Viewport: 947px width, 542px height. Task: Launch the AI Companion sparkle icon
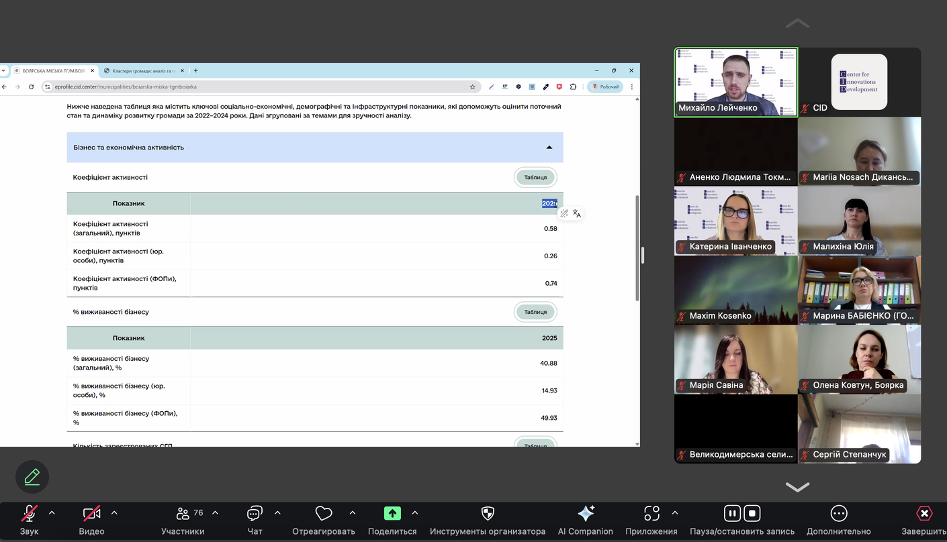click(585, 514)
